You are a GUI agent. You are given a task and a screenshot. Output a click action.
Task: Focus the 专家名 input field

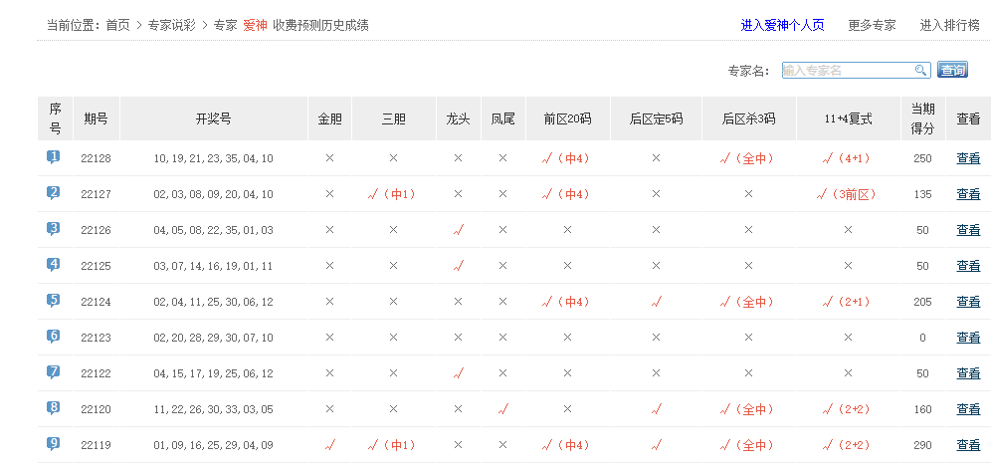(847, 70)
